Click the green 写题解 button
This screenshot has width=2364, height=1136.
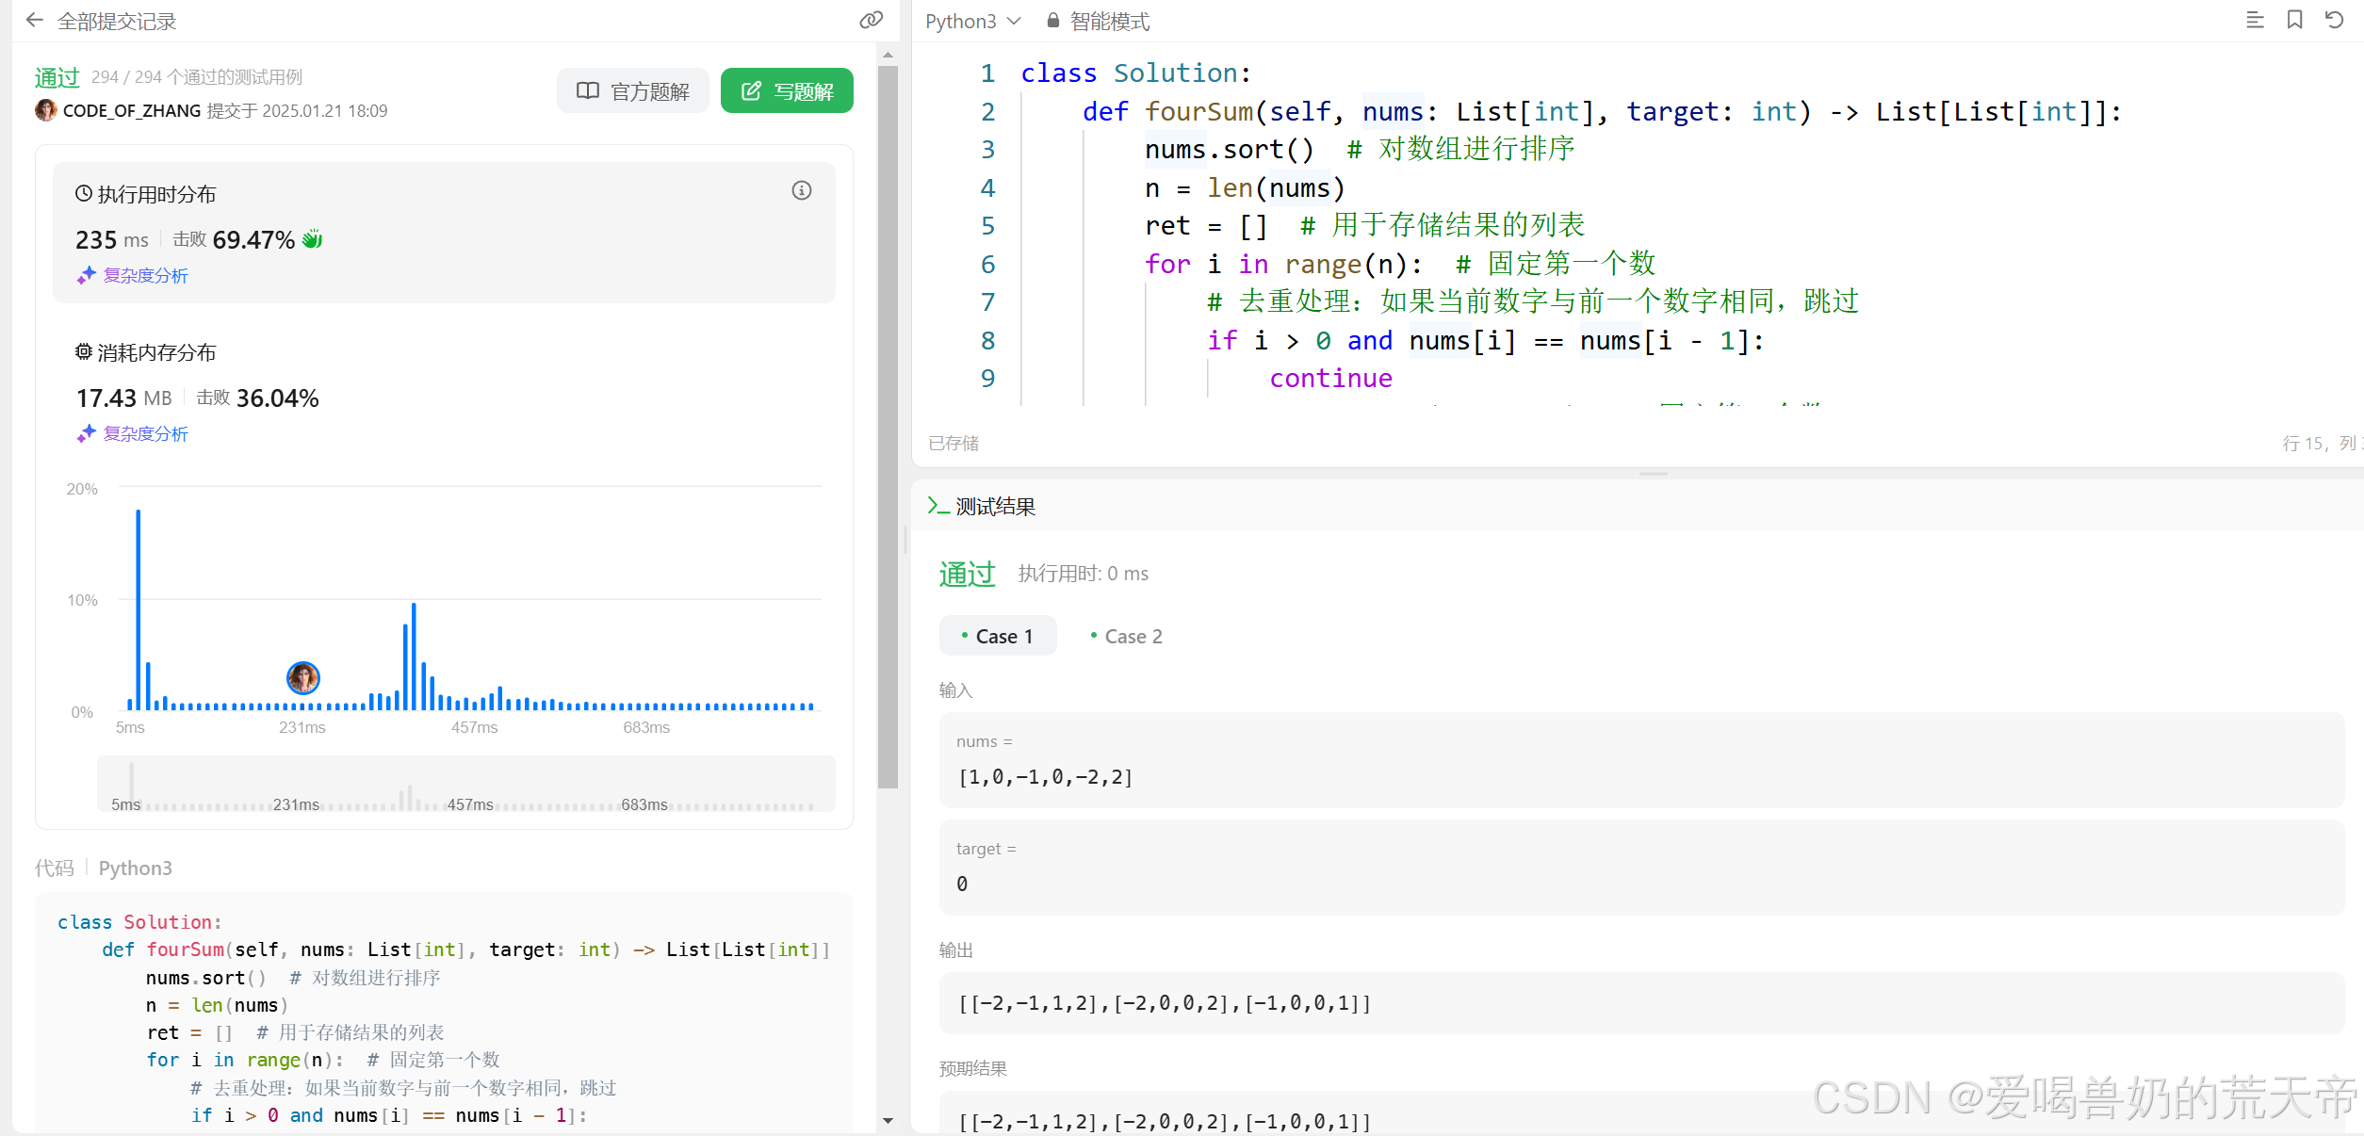pyautogui.click(x=787, y=91)
